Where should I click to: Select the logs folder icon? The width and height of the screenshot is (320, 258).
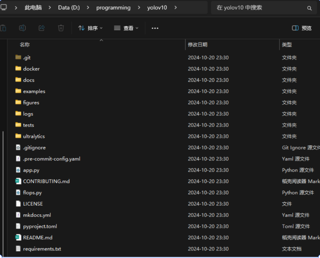[18, 113]
